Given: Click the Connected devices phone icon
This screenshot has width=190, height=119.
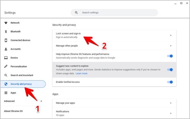Looking at the screenshot, I should pyautogui.click(x=6, y=40).
